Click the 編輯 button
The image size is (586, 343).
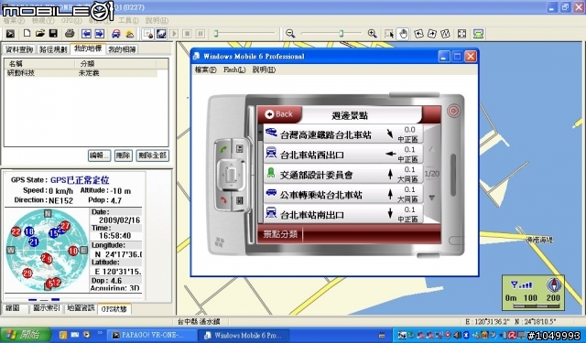[100, 155]
